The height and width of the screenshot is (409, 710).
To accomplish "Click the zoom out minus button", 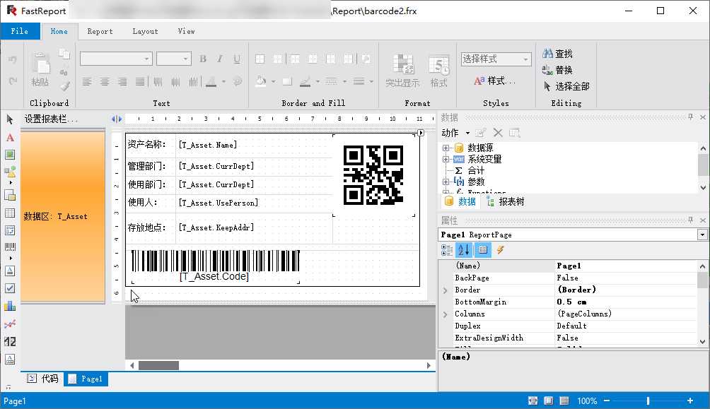I will pos(607,401).
